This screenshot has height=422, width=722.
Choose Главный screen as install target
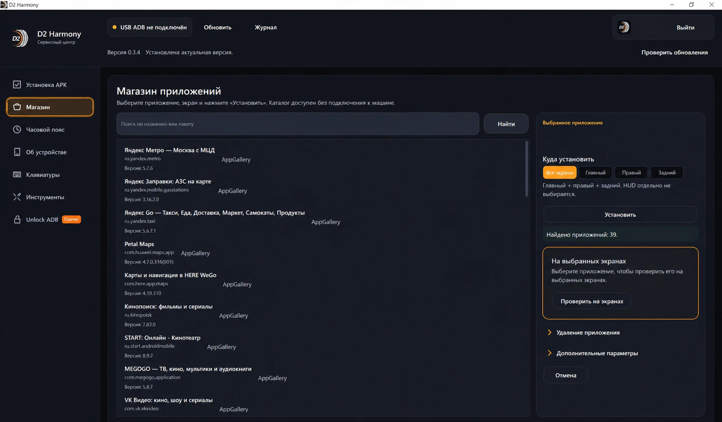pos(595,172)
